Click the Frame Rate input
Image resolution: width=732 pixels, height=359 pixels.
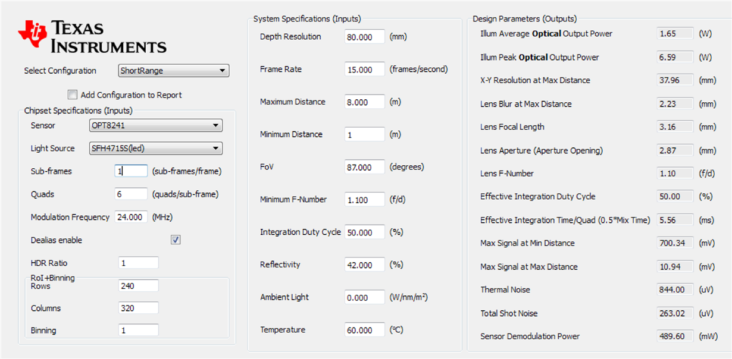pos(365,70)
